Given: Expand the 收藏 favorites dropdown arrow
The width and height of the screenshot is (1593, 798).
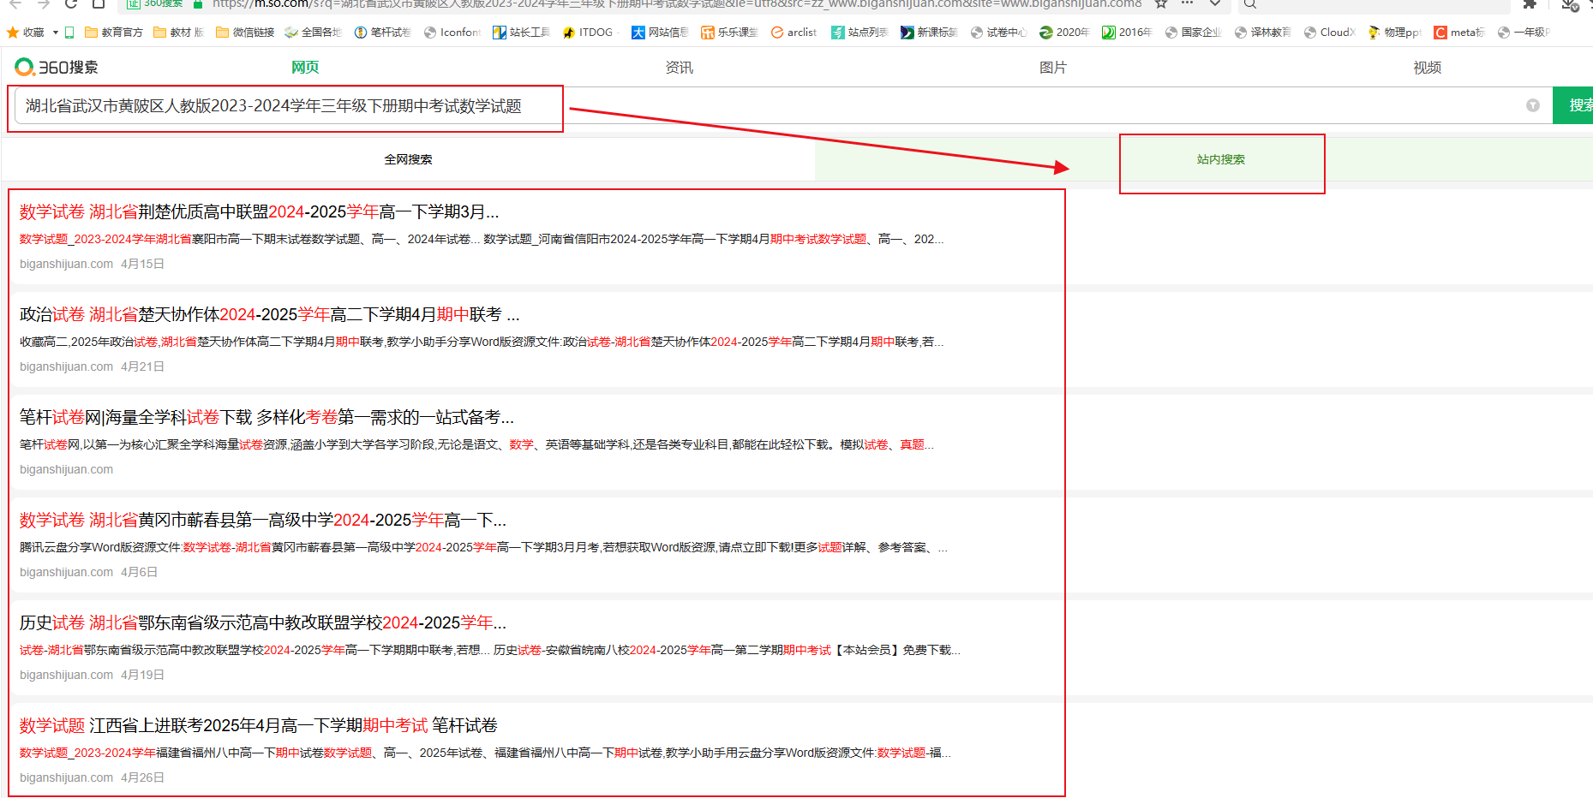Looking at the screenshot, I should coord(56,33).
